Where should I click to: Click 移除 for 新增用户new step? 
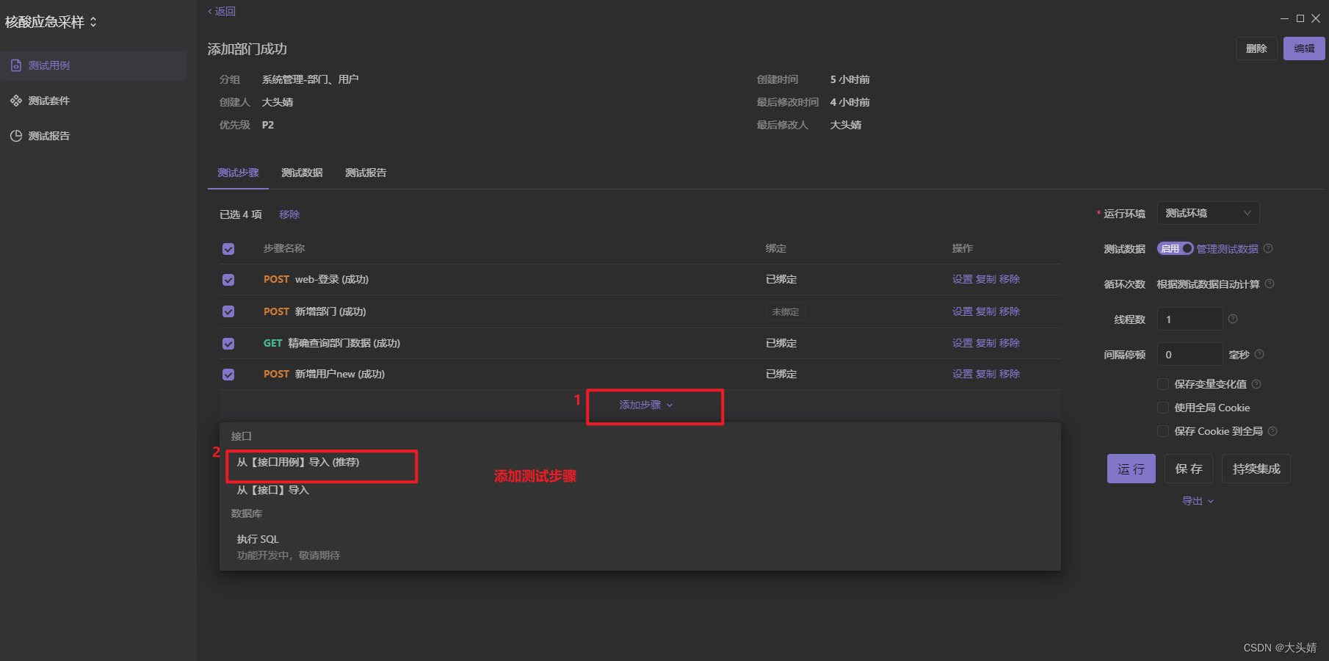pos(1010,374)
